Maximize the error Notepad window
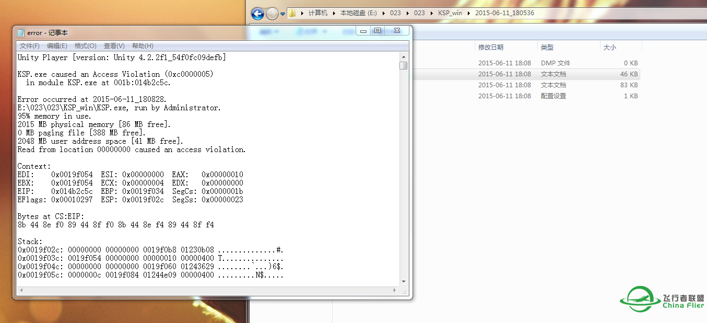The image size is (707, 323). [378, 31]
